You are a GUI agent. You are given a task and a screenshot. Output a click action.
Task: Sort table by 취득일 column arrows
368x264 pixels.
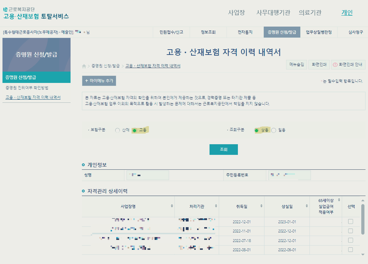[261, 206]
